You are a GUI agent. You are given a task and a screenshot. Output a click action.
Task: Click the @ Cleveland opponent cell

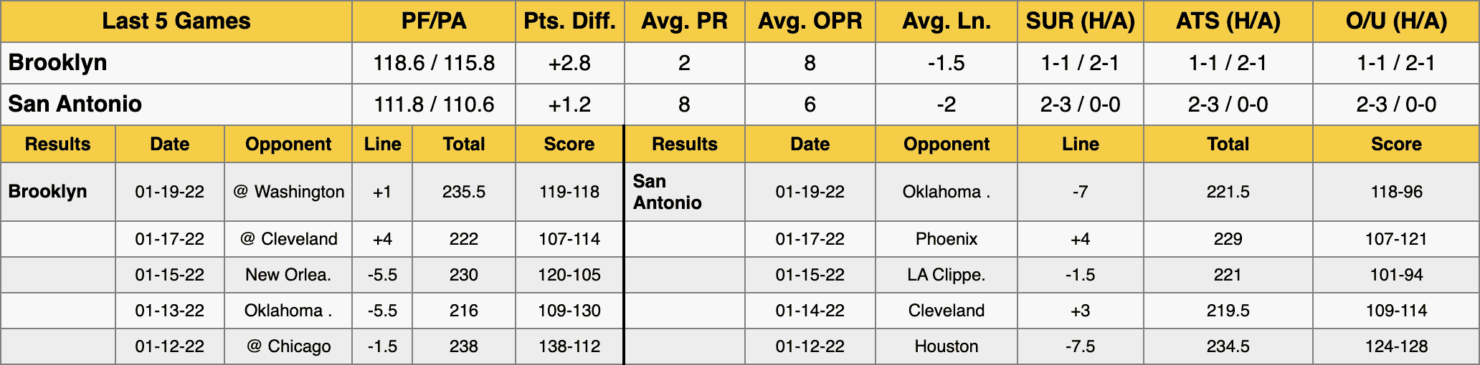click(288, 239)
